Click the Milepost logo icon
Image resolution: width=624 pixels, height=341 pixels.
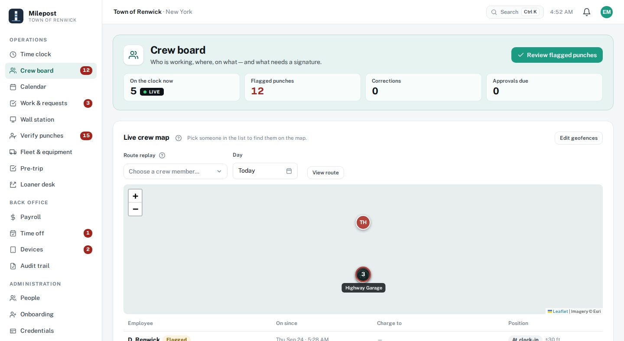tap(16, 16)
